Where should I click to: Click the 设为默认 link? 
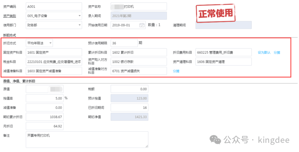tap(264, 53)
